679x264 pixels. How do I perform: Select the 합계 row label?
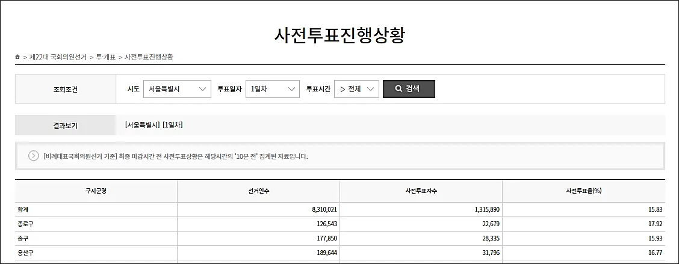[x=22, y=209]
